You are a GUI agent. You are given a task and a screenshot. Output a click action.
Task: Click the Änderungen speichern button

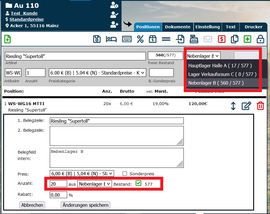pyautogui.click(x=85, y=205)
